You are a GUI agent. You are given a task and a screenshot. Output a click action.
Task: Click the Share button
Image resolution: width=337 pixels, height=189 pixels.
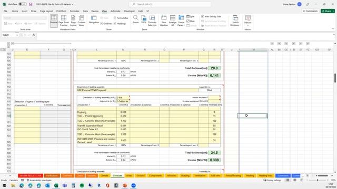point(328,11)
